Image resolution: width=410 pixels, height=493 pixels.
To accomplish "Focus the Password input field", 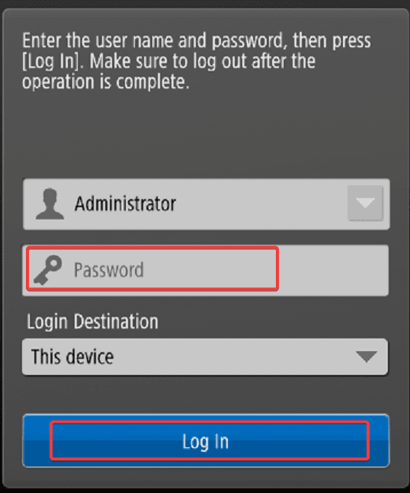I will [x=205, y=270].
